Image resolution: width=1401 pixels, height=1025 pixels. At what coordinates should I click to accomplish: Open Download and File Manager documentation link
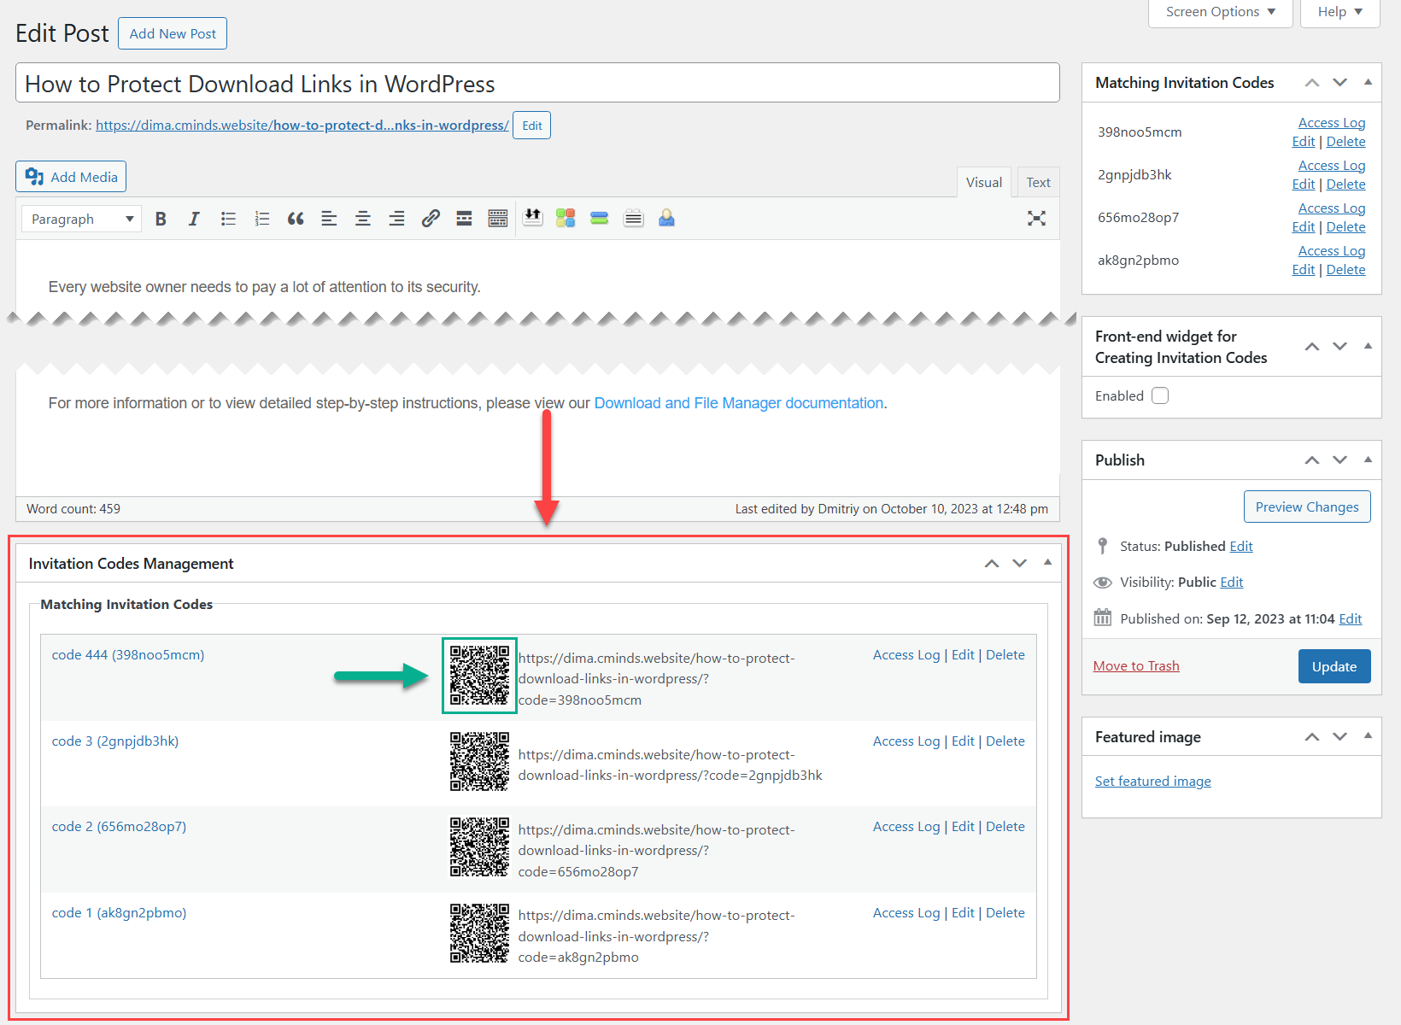tap(739, 403)
